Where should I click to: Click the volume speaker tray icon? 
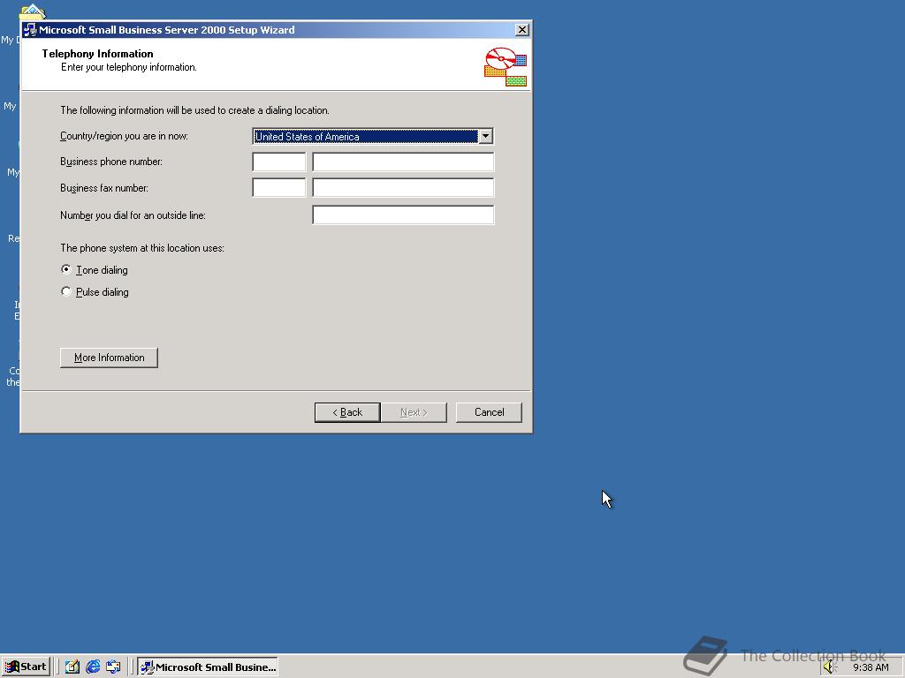pyautogui.click(x=830, y=667)
